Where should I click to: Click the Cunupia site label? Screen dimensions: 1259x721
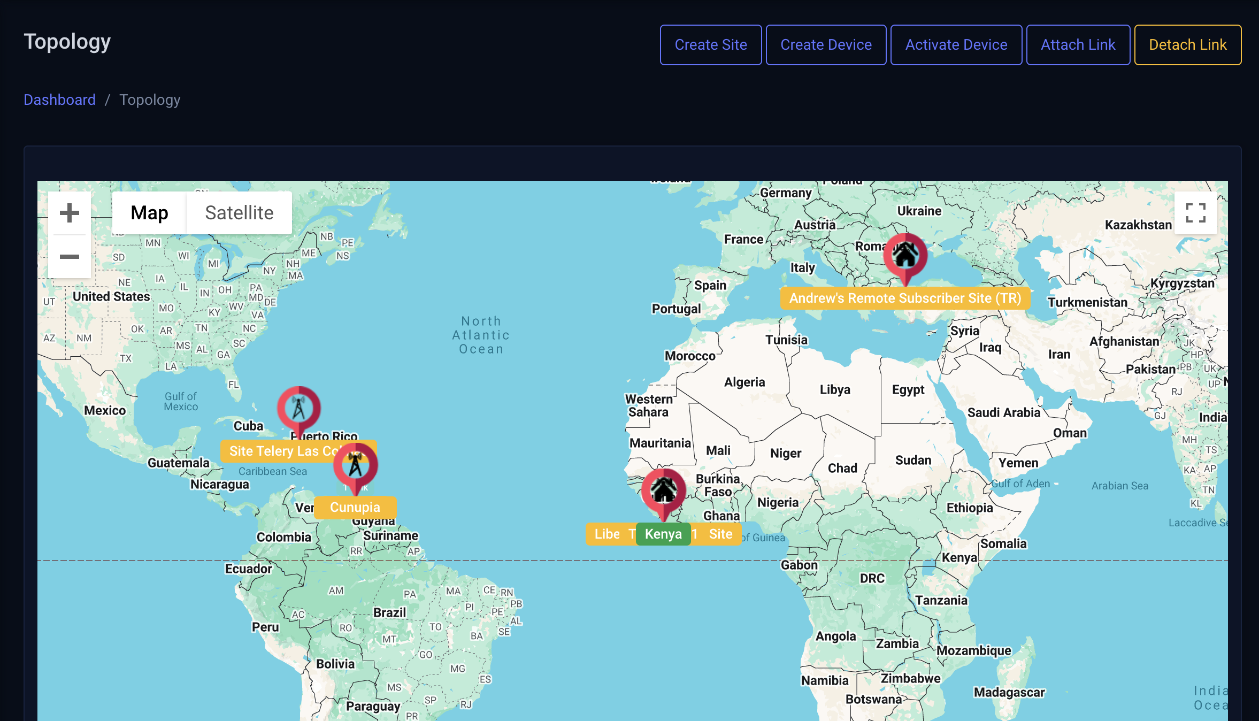tap(355, 507)
